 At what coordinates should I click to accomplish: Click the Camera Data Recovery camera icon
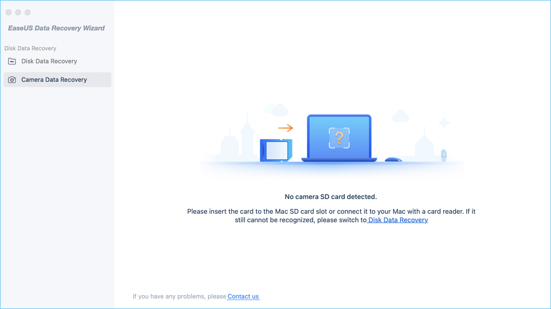point(12,80)
